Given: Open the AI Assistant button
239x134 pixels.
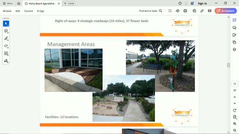Looking at the screenshot, I should (x=226, y=11).
